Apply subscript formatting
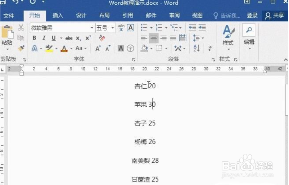 point(78,38)
